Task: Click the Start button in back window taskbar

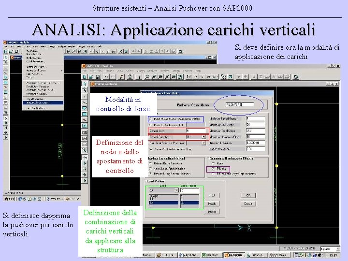Action: tap(9, 199)
